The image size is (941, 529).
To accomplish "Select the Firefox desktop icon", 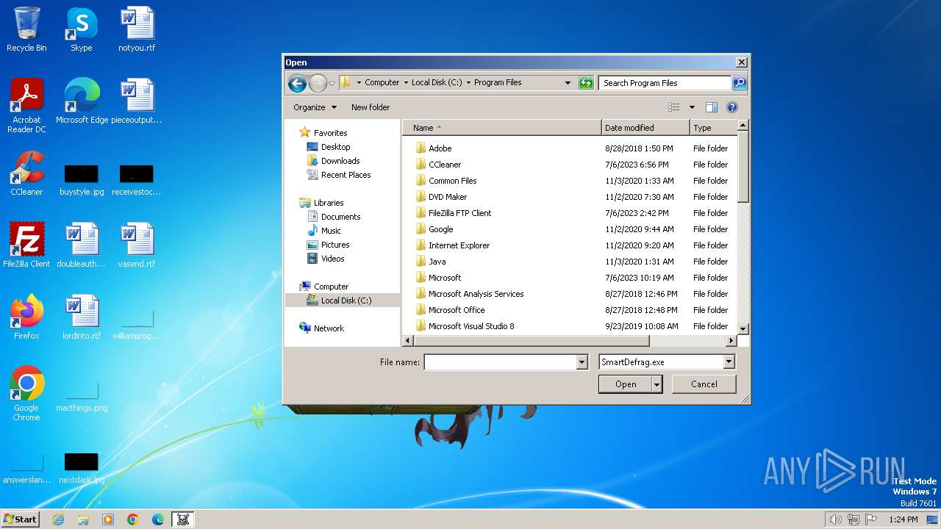I will pos(26,317).
